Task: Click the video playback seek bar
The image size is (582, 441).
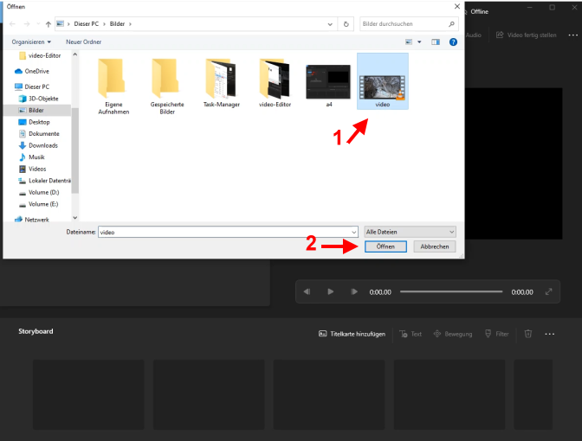Action: click(x=450, y=292)
